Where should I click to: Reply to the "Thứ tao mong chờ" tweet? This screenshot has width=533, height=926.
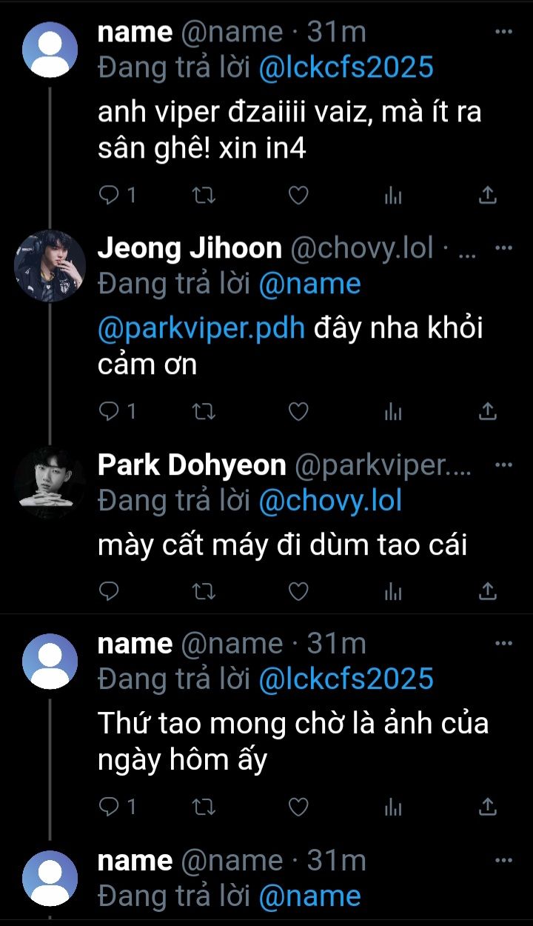(110, 806)
